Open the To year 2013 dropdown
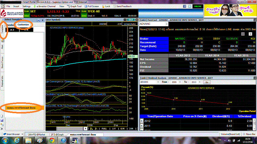Viewport: 257px width, 144px height. tap(200, 82)
